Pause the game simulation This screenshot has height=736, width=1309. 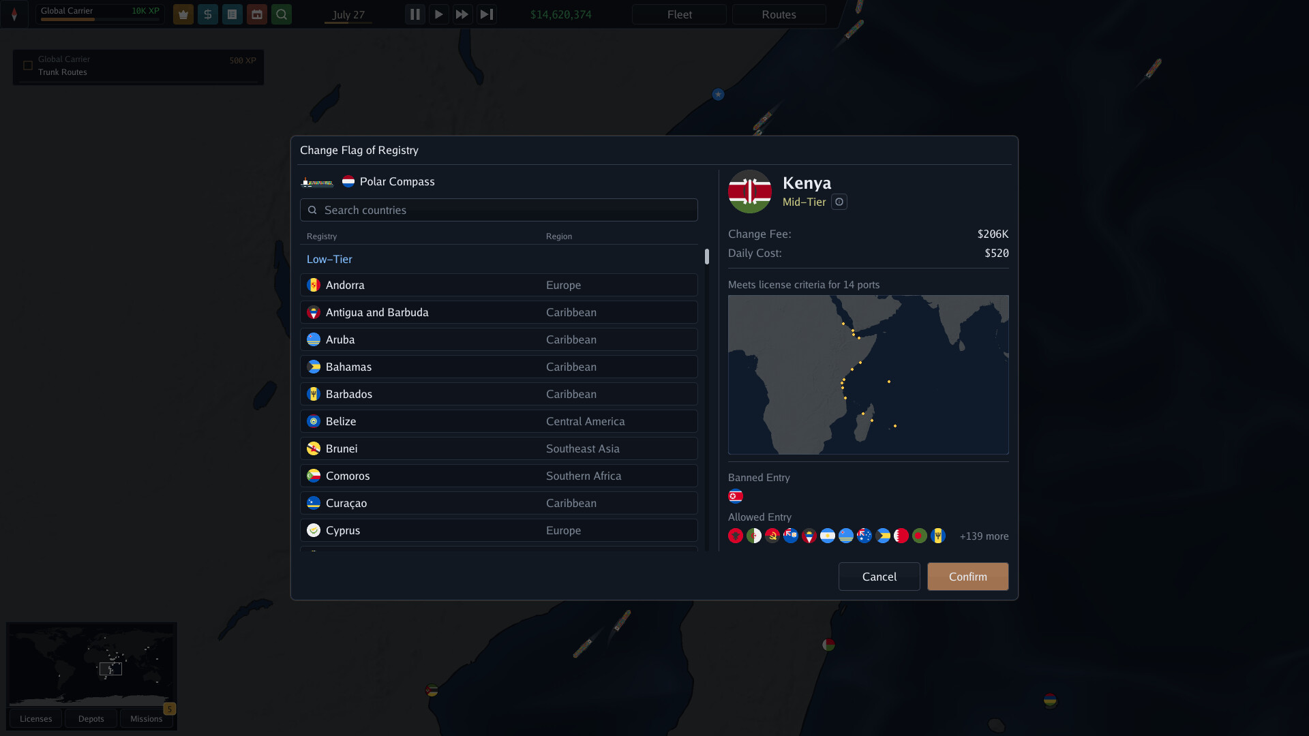coord(415,14)
